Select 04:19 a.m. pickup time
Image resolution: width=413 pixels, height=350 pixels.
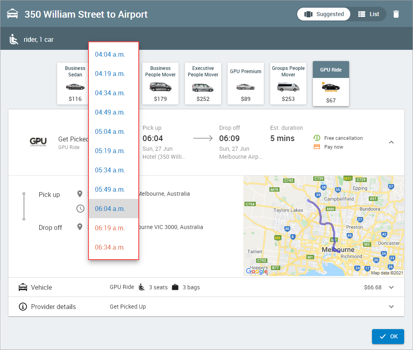[x=113, y=74]
